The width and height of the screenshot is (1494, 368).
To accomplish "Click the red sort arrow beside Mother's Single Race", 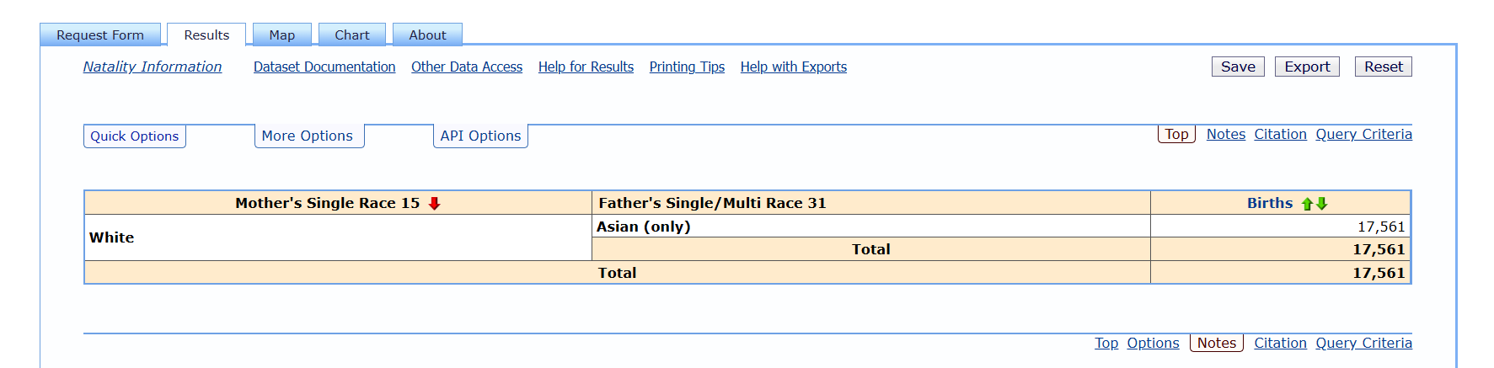I will pyautogui.click(x=435, y=203).
